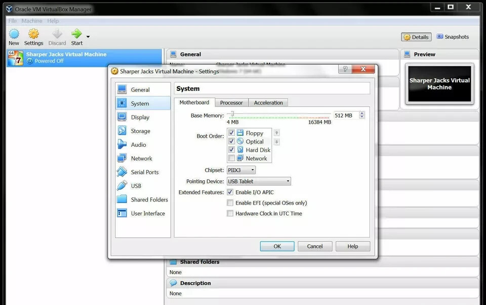Start the VM with the green arrow
The height and width of the screenshot is (305, 486).
76,34
